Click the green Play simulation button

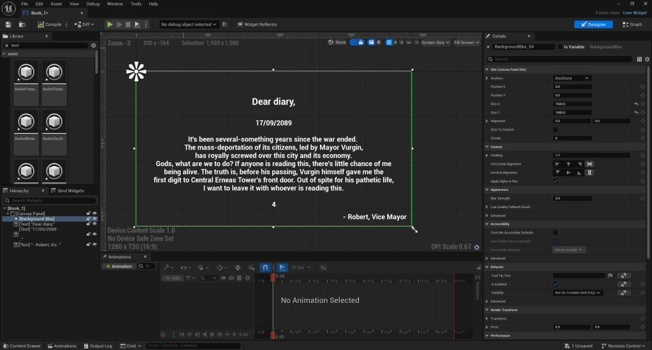[110, 24]
